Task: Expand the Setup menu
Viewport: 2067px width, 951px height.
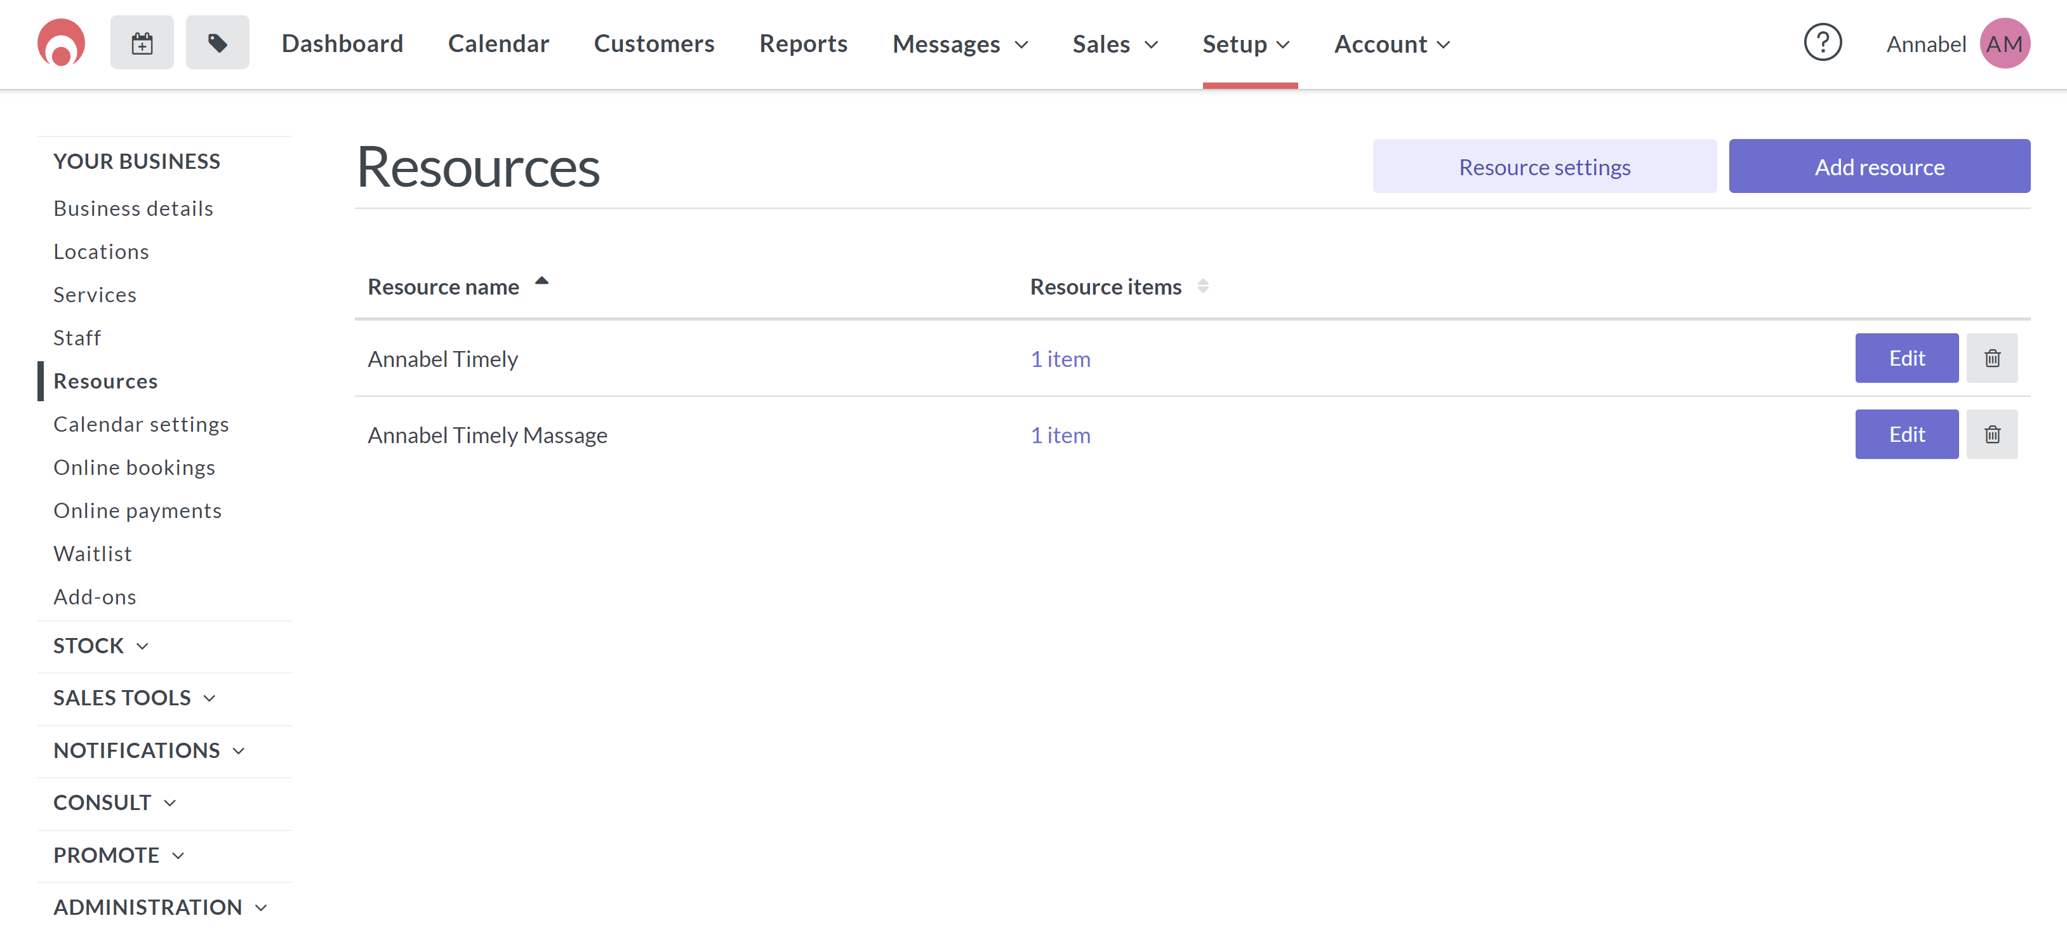Action: (1246, 44)
